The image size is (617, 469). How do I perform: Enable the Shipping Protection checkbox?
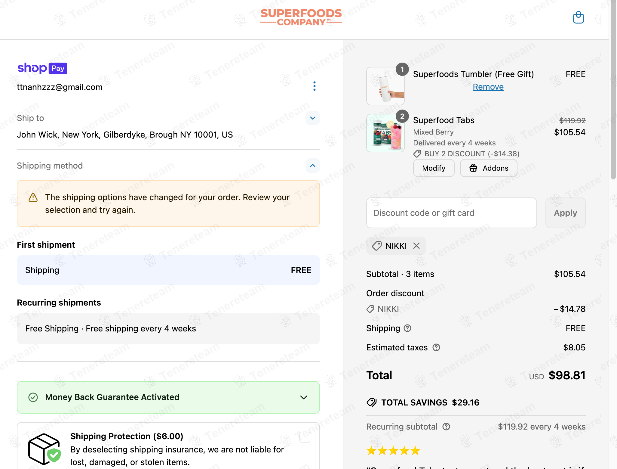tap(305, 437)
